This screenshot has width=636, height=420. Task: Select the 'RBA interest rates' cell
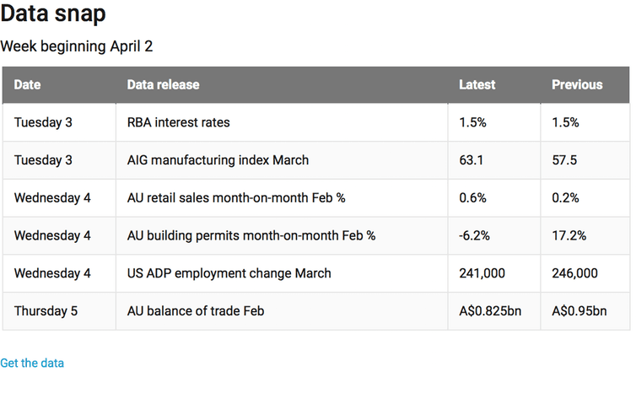point(179,122)
